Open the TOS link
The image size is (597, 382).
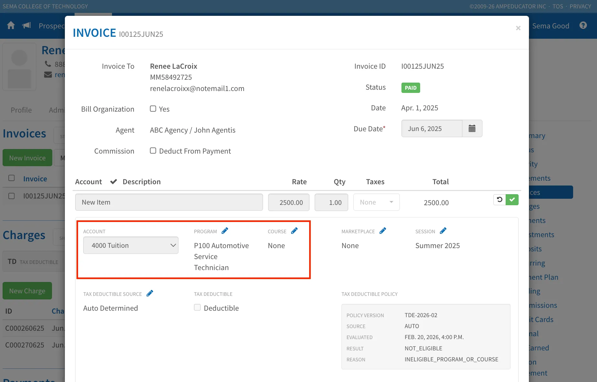tap(558, 6)
